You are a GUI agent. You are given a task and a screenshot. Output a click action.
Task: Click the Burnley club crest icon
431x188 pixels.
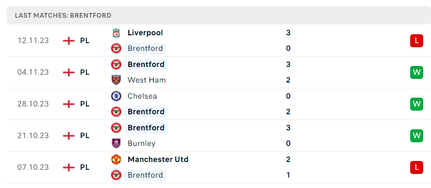point(116,143)
